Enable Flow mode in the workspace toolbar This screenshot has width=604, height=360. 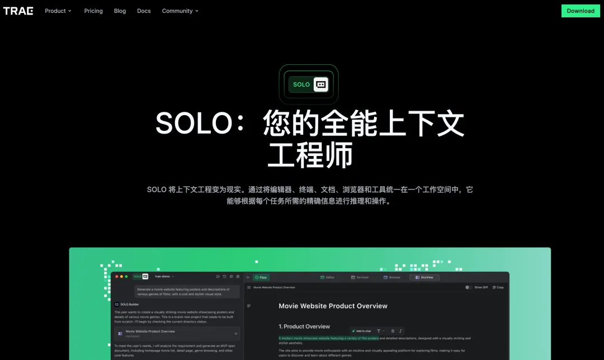tap(261, 277)
